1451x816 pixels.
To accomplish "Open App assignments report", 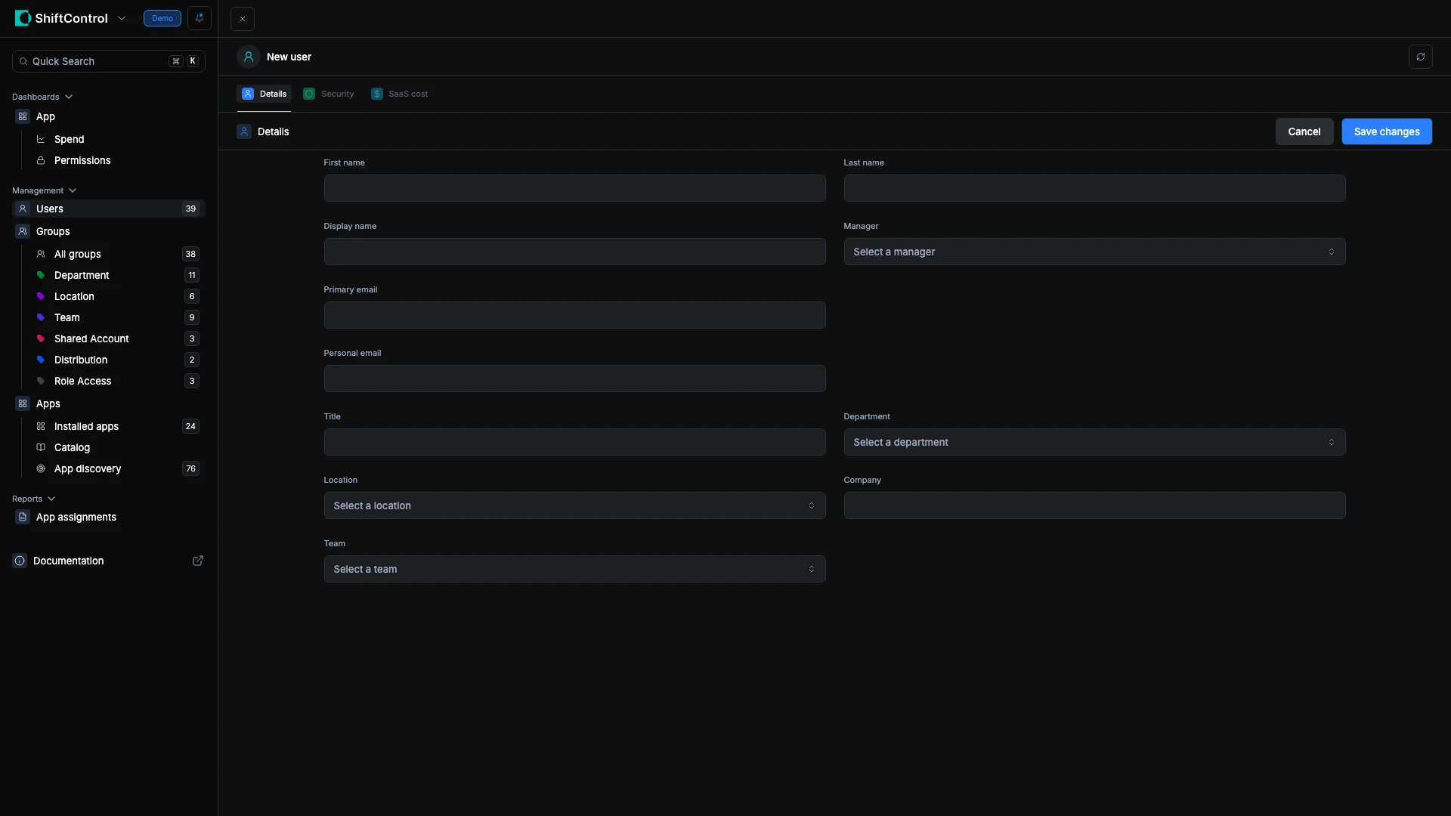I will 76,518.
